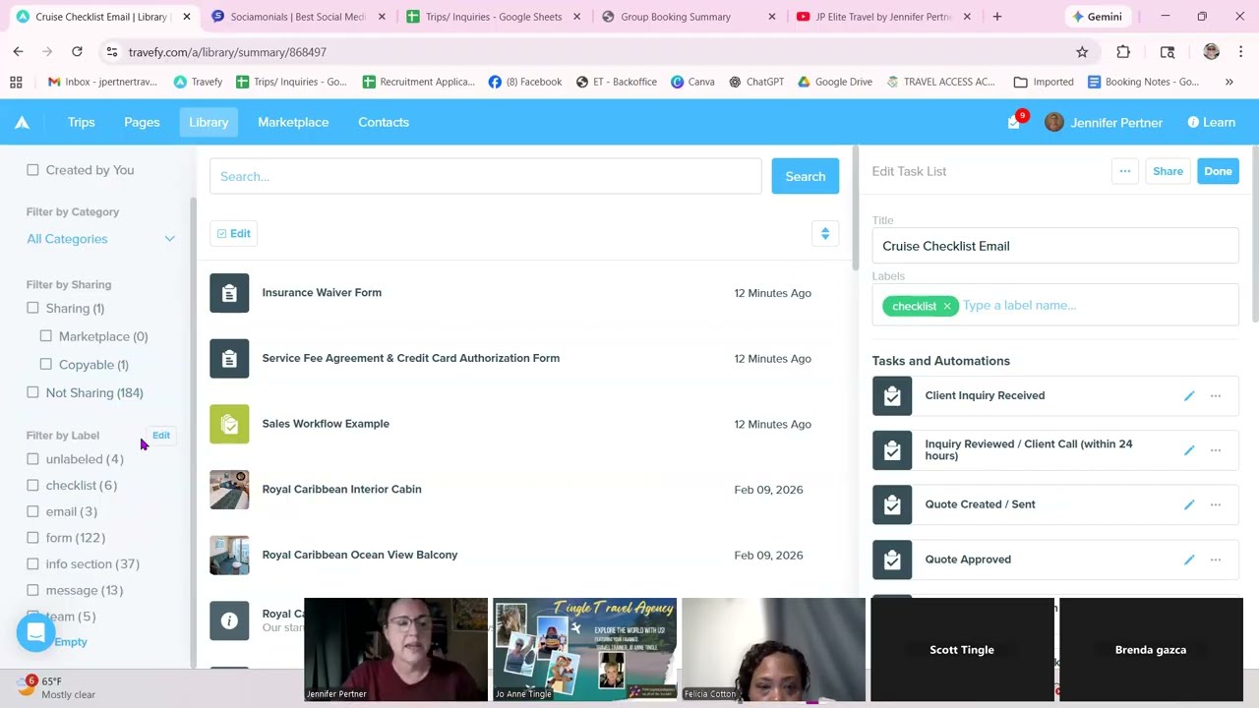Screen dimensions: 1259x708
Task: Check the form (122) label filter
Action: [32, 537]
